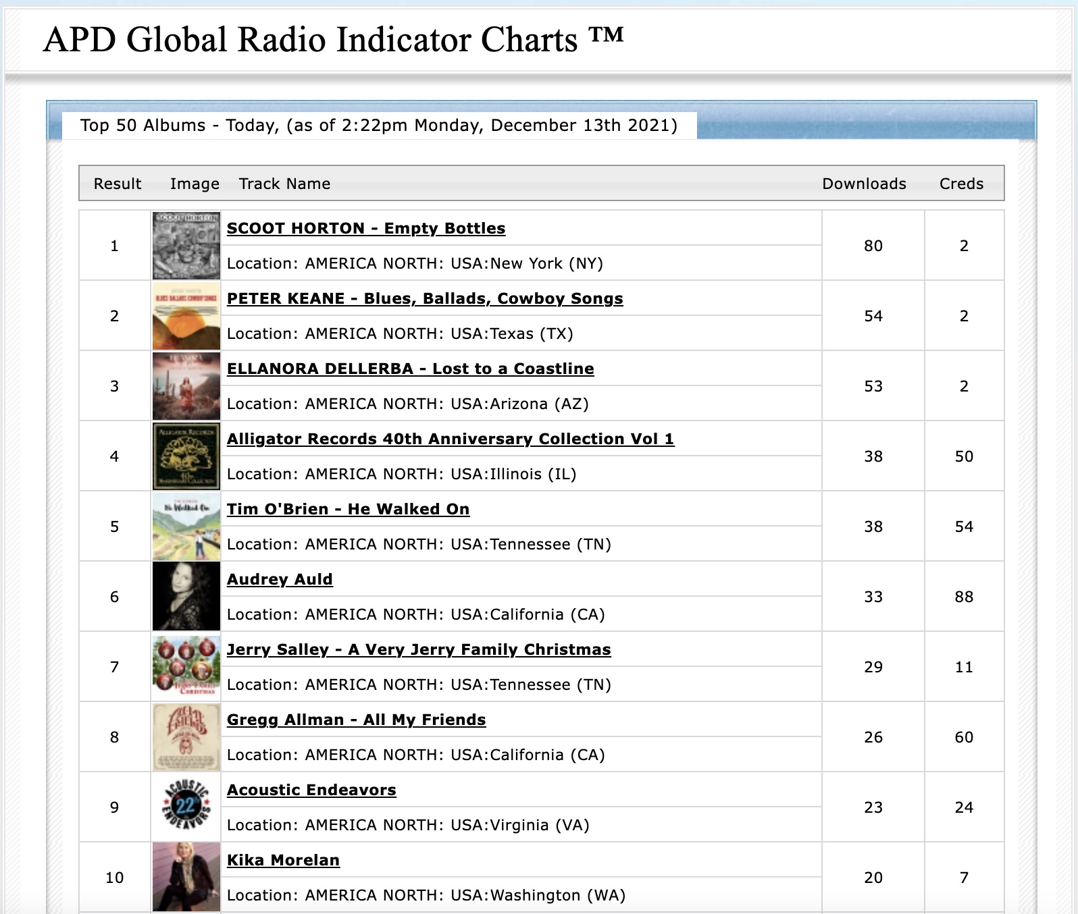
Task: Click the Gregg Allman - All My Friends link
Action: pyautogui.click(x=356, y=720)
